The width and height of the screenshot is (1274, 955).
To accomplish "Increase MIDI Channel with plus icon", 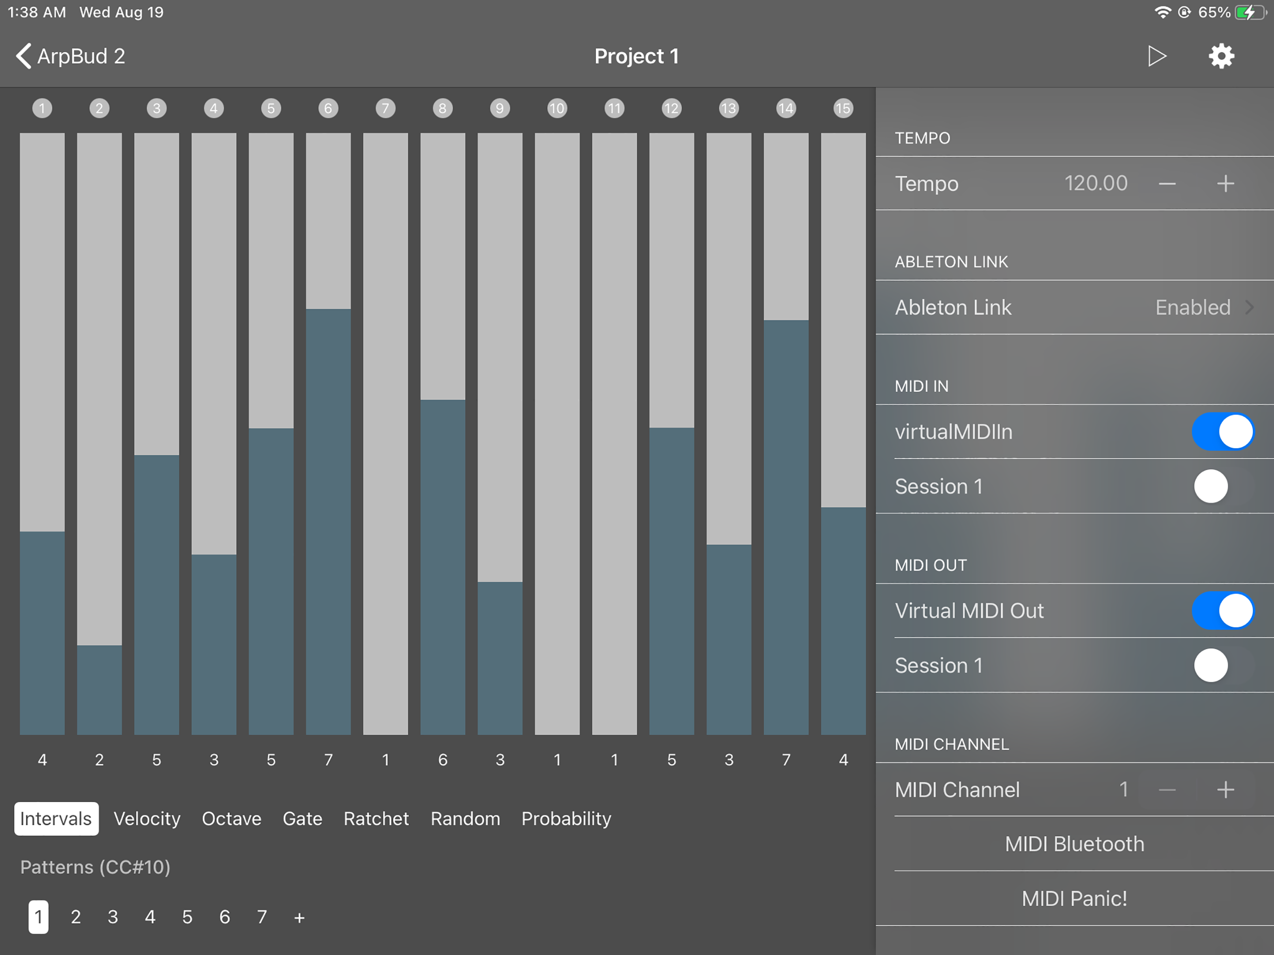I will pyautogui.click(x=1225, y=789).
